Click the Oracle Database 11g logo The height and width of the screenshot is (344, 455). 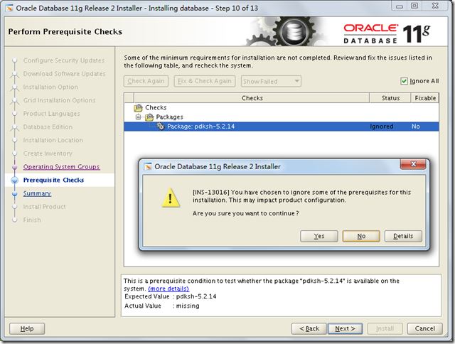point(387,33)
